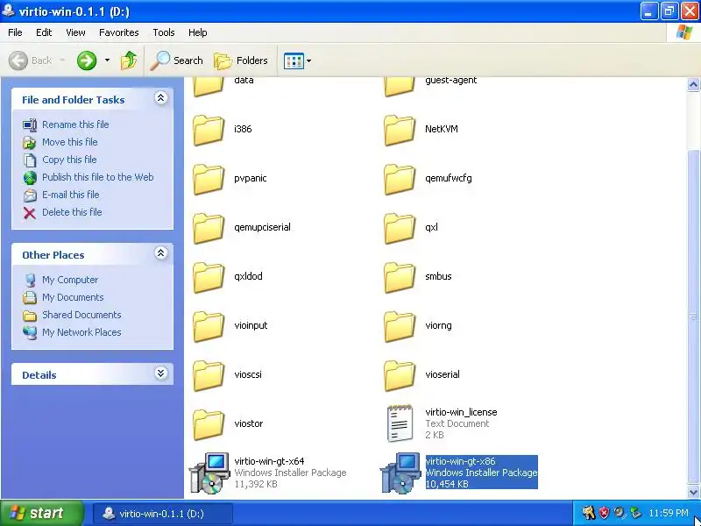Screen dimensions: 701x526
Task: Open the Edit menu
Action: click(x=44, y=32)
